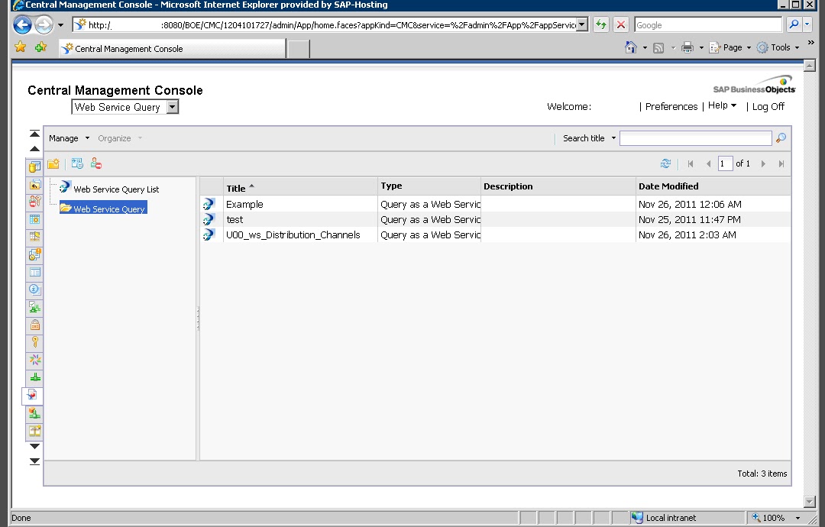
Task: Open Preferences
Action: [671, 106]
